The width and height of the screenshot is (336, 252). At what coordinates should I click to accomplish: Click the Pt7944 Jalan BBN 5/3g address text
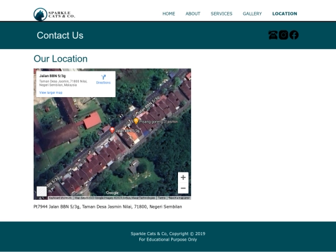(x=108, y=207)
